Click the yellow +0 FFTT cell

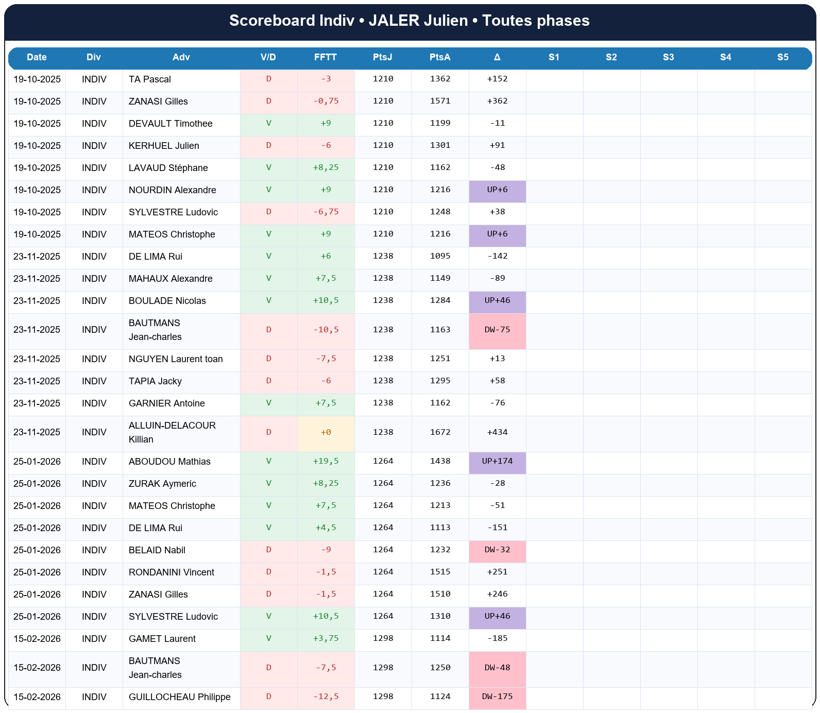click(326, 432)
